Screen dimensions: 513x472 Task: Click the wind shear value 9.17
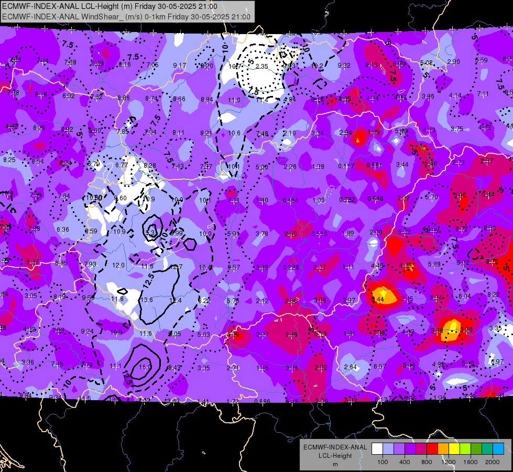coord(180,66)
